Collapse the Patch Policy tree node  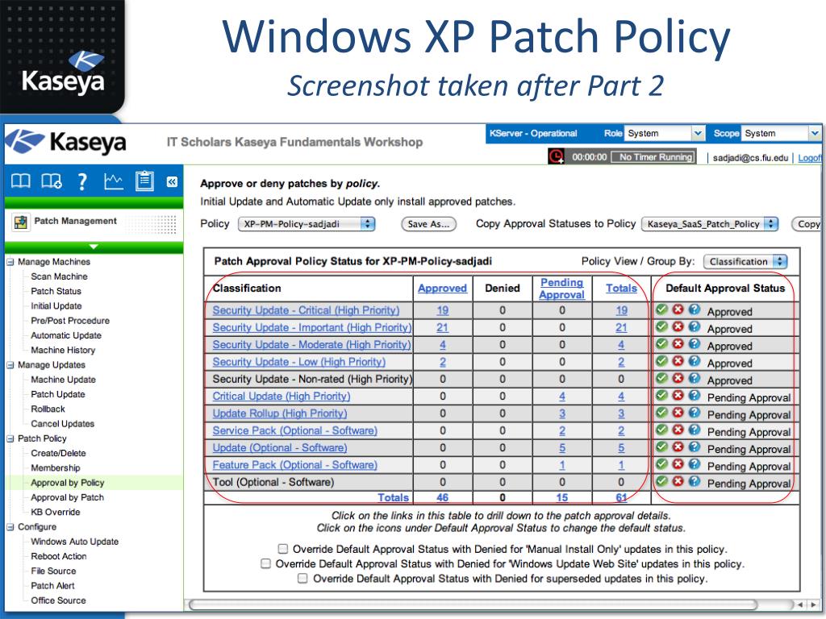coord(10,438)
